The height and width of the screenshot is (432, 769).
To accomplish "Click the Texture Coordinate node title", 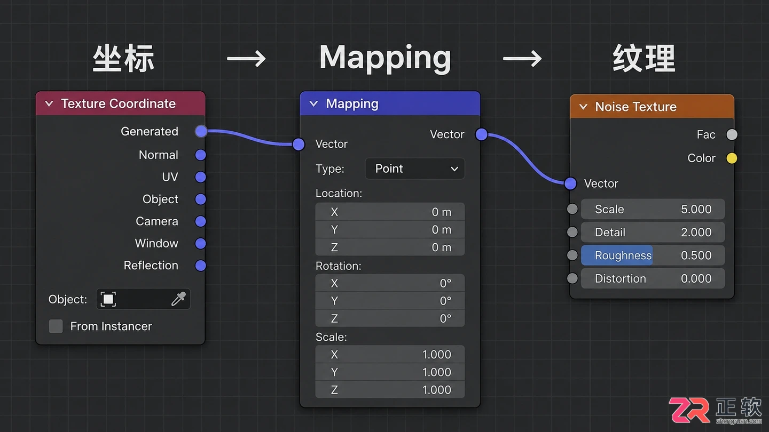I will click(x=118, y=103).
